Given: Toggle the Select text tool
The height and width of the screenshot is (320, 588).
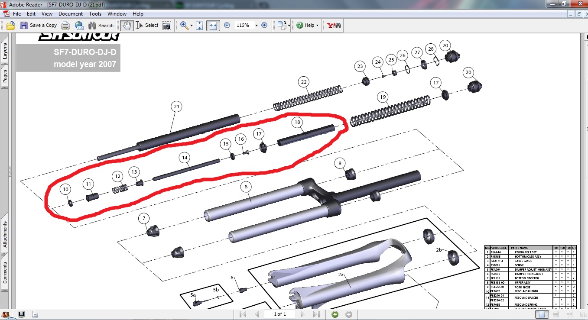Looking at the screenshot, I should point(147,26).
